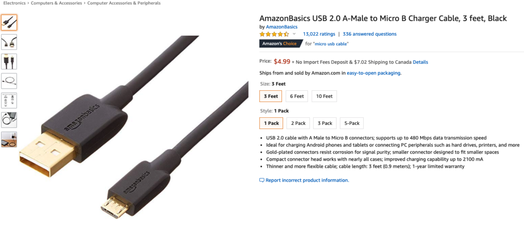The image size is (524, 231).
Task: Click the Report incorrect product information speech-bubble icon
Action: coord(262,181)
